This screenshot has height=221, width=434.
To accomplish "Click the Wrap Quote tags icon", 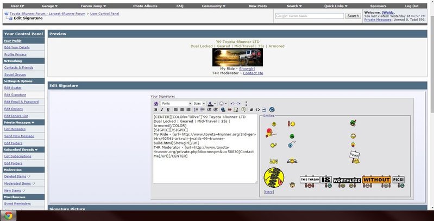I will pos(243,110).
